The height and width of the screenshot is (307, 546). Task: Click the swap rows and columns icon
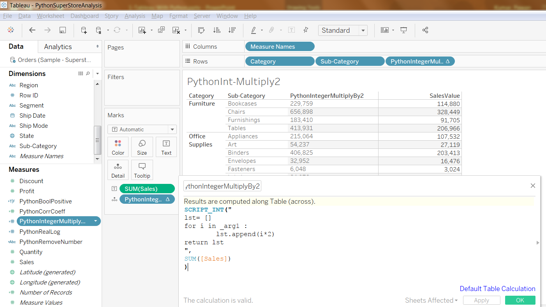click(x=201, y=30)
